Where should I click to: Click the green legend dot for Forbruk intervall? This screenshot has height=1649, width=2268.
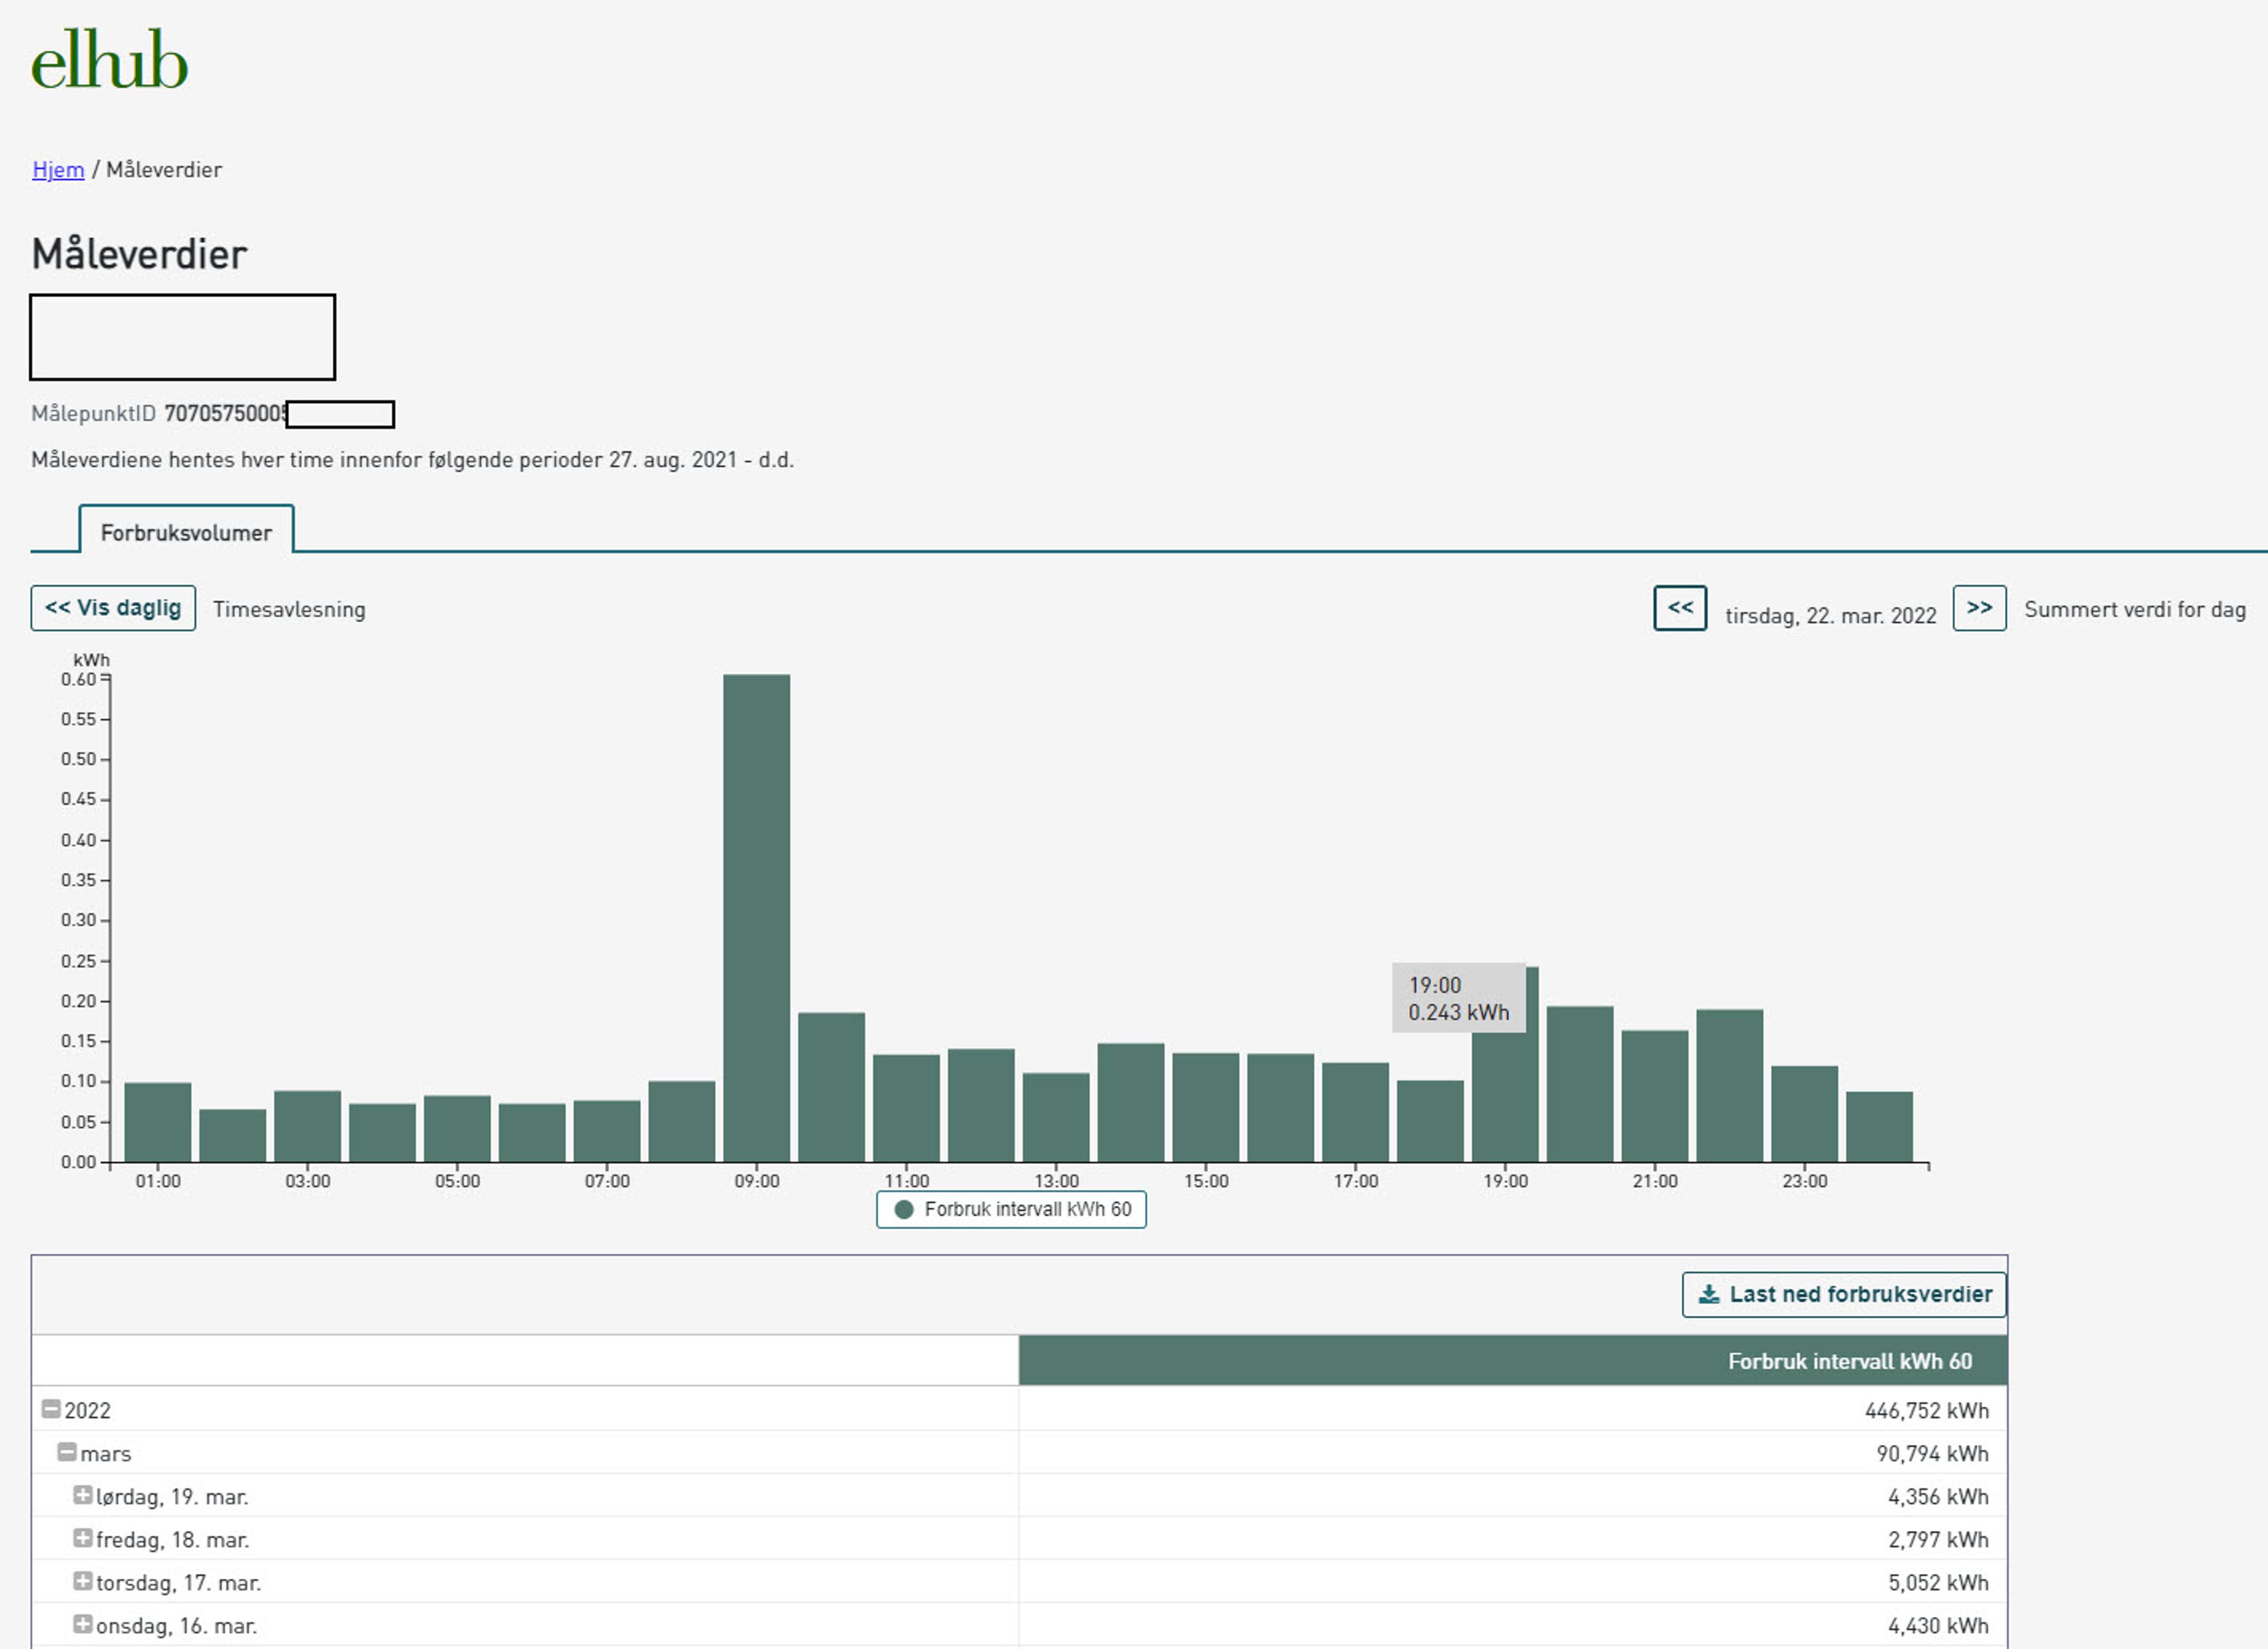point(904,1209)
